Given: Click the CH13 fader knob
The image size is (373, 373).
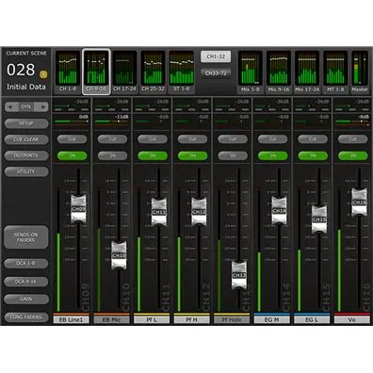Looking at the screenshot, I should [x=239, y=275].
